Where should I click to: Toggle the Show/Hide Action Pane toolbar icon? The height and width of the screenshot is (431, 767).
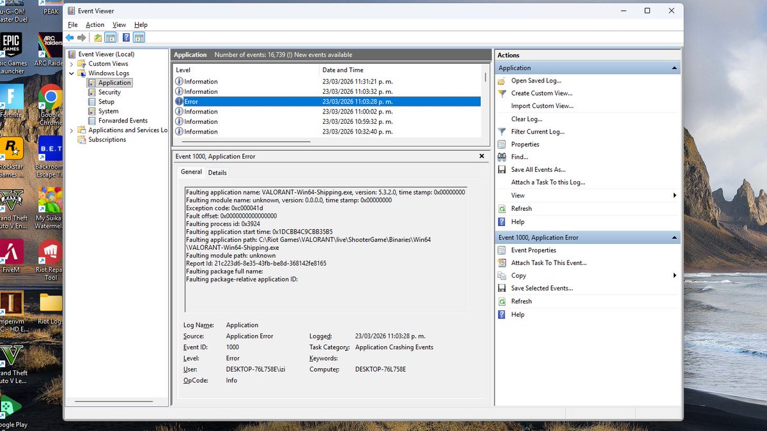pos(139,38)
